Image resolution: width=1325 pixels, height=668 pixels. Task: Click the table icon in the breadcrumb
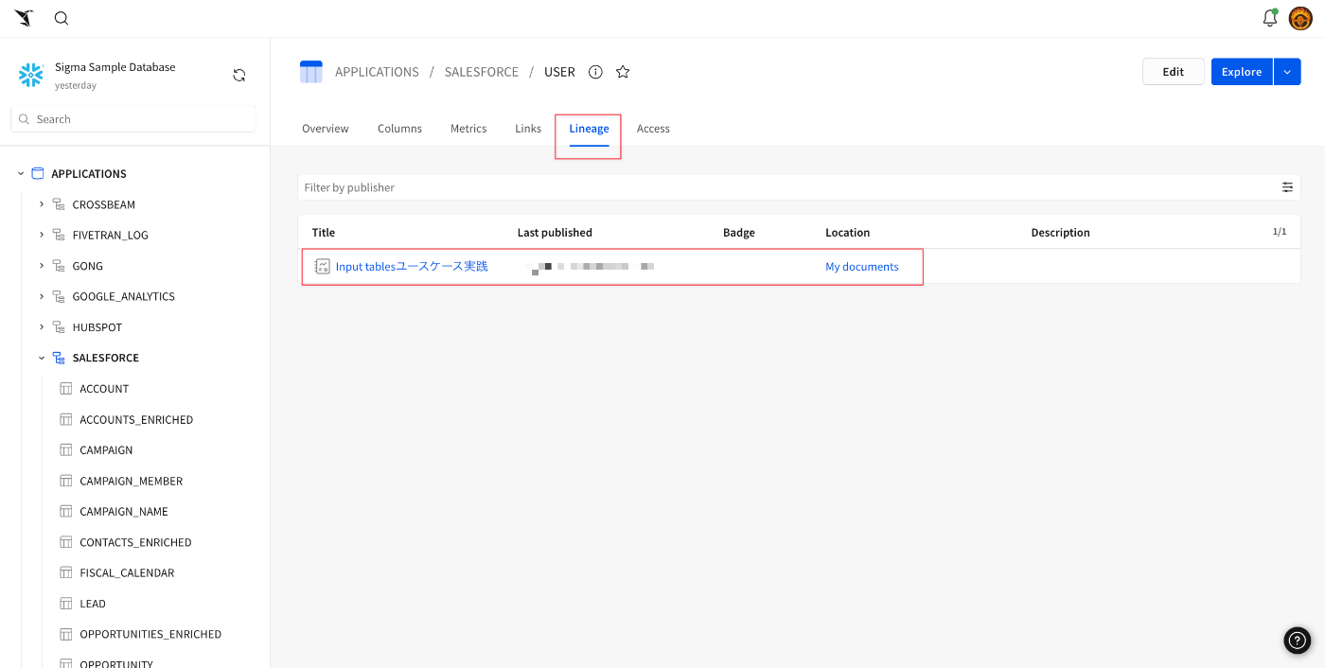pyautogui.click(x=311, y=72)
